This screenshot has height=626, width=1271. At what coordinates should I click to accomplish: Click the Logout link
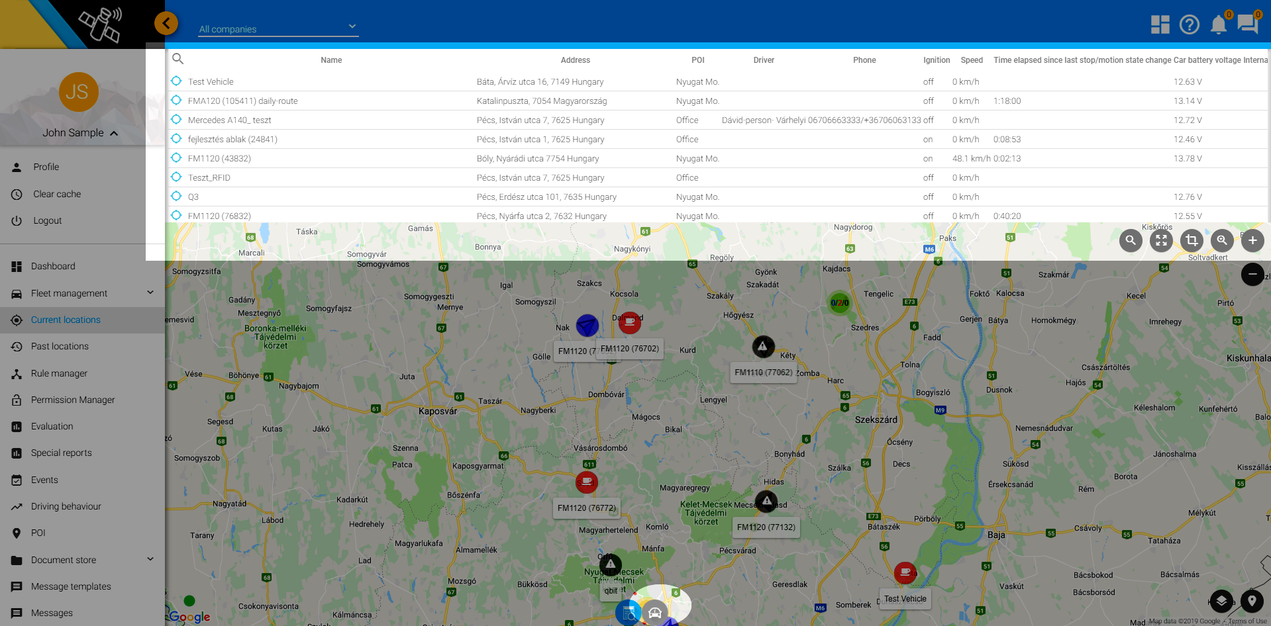pyautogui.click(x=47, y=220)
